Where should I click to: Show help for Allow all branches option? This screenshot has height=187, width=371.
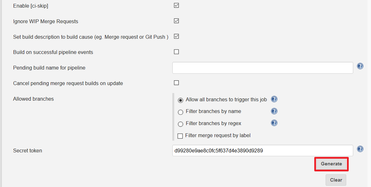(x=274, y=99)
